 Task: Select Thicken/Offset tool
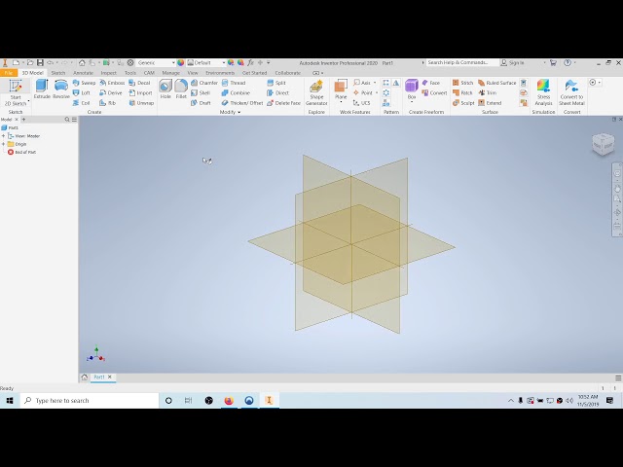pos(242,103)
